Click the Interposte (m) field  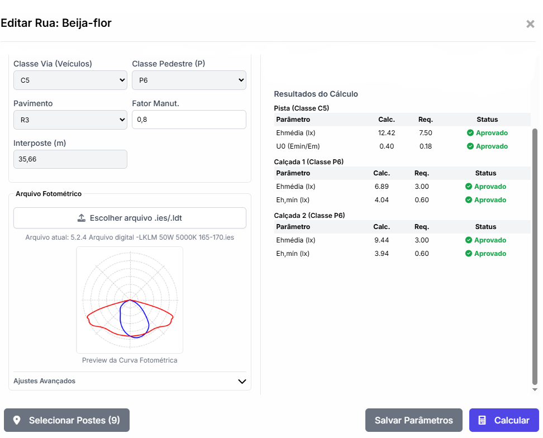[x=70, y=159]
